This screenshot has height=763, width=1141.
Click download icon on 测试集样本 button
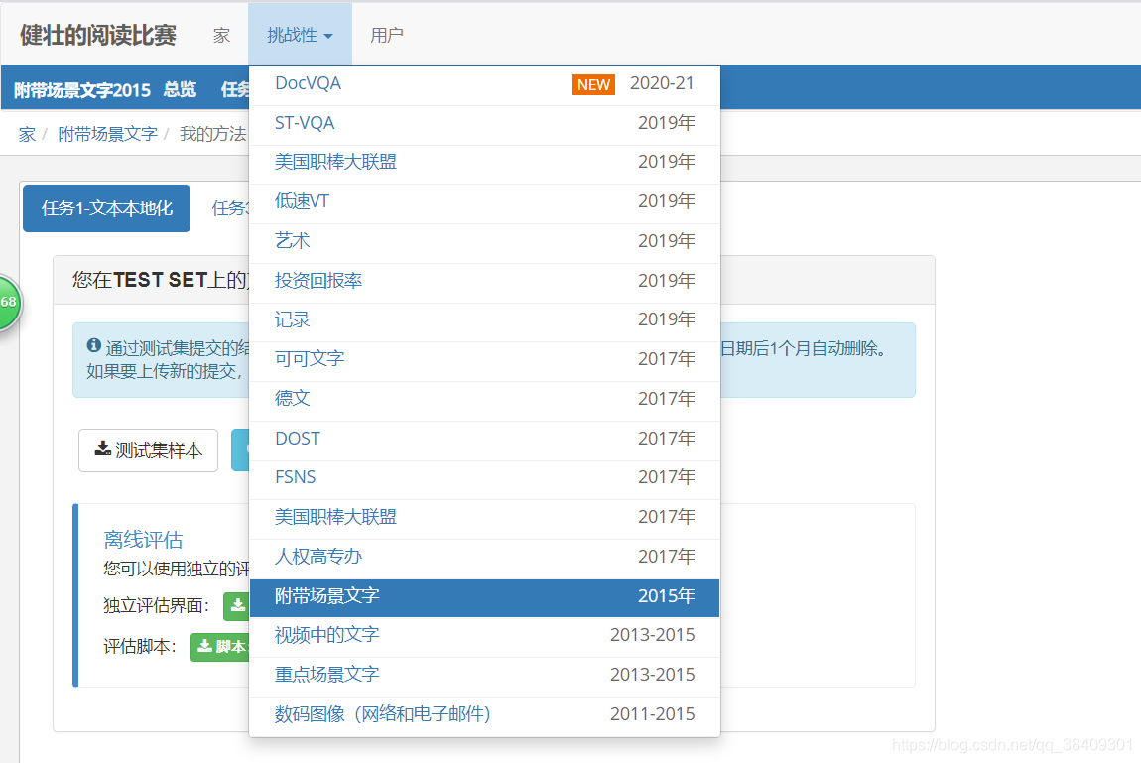tap(102, 448)
